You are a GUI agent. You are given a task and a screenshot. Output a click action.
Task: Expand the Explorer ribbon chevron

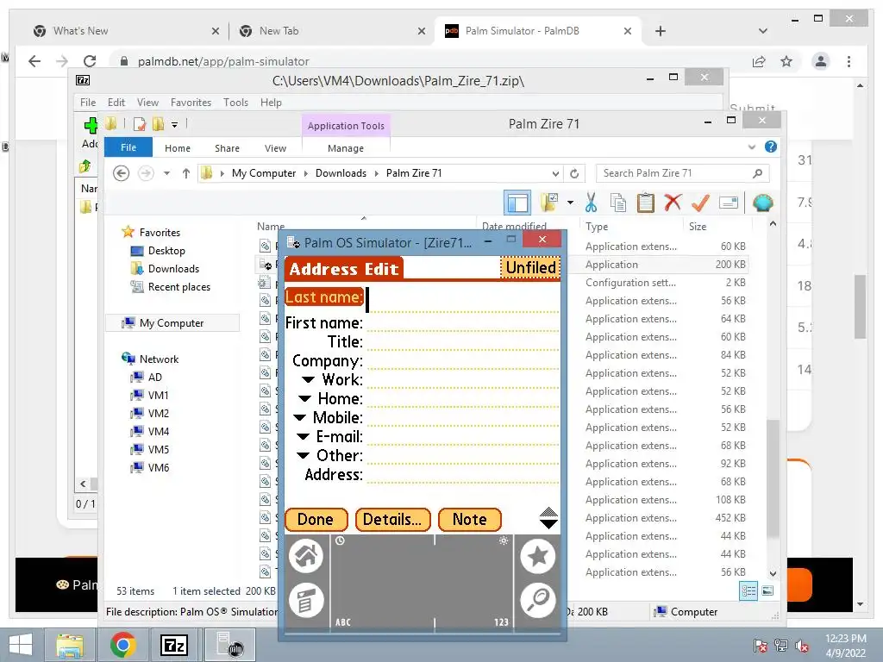[752, 147]
